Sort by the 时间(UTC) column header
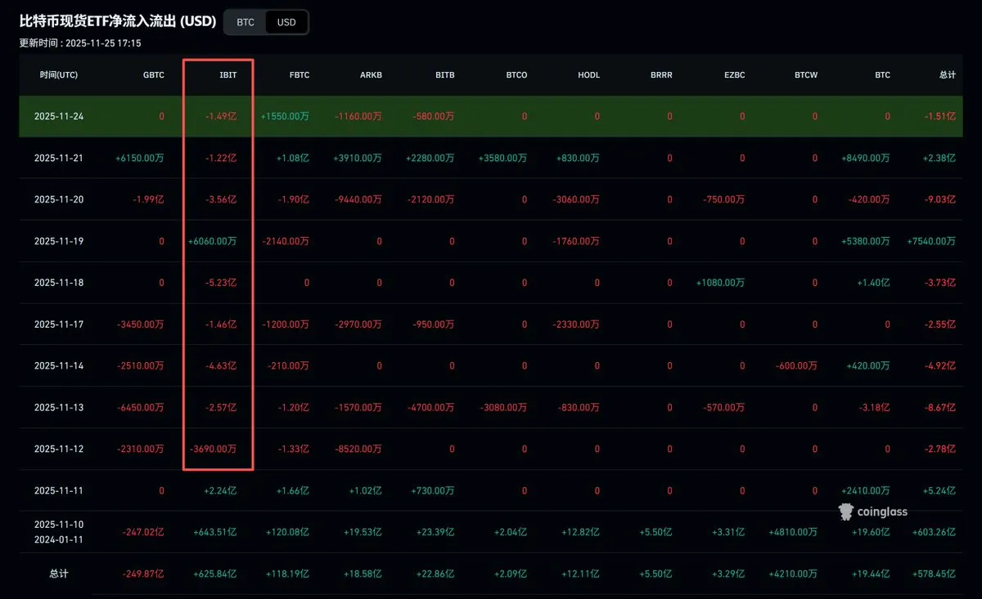This screenshot has height=599, width=982. tap(59, 75)
